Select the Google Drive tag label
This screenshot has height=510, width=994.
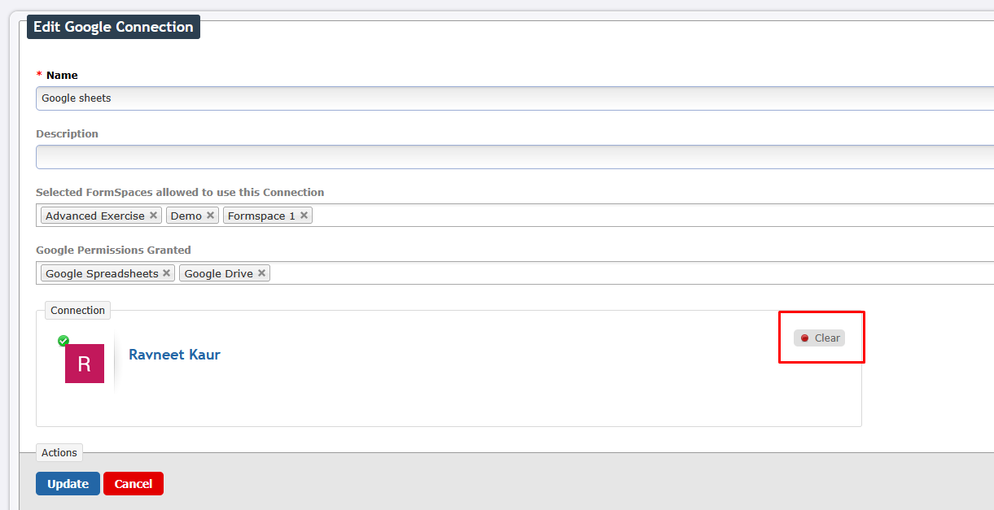219,274
